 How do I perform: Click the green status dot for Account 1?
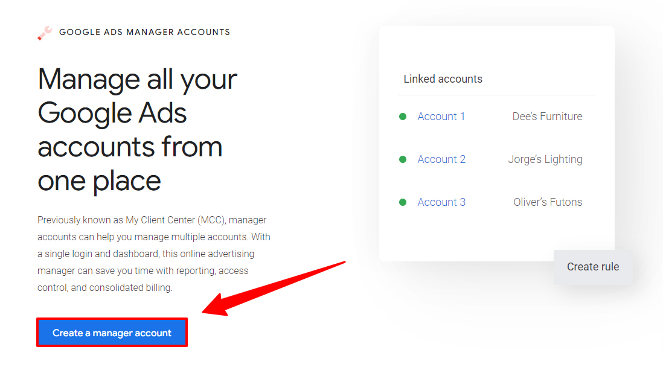[x=403, y=116]
